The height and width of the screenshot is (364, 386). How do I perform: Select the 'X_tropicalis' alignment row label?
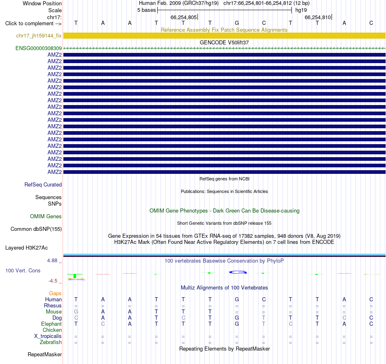[x=48, y=336]
